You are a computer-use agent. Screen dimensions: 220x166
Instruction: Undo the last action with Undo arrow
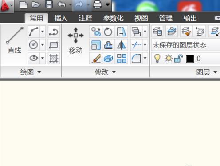62,5
